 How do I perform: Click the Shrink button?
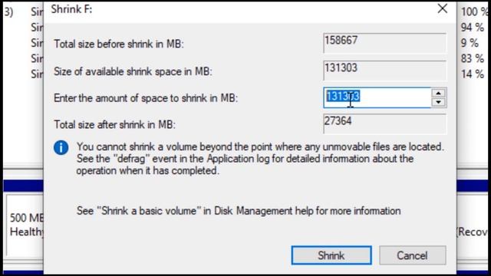pos(331,255)
